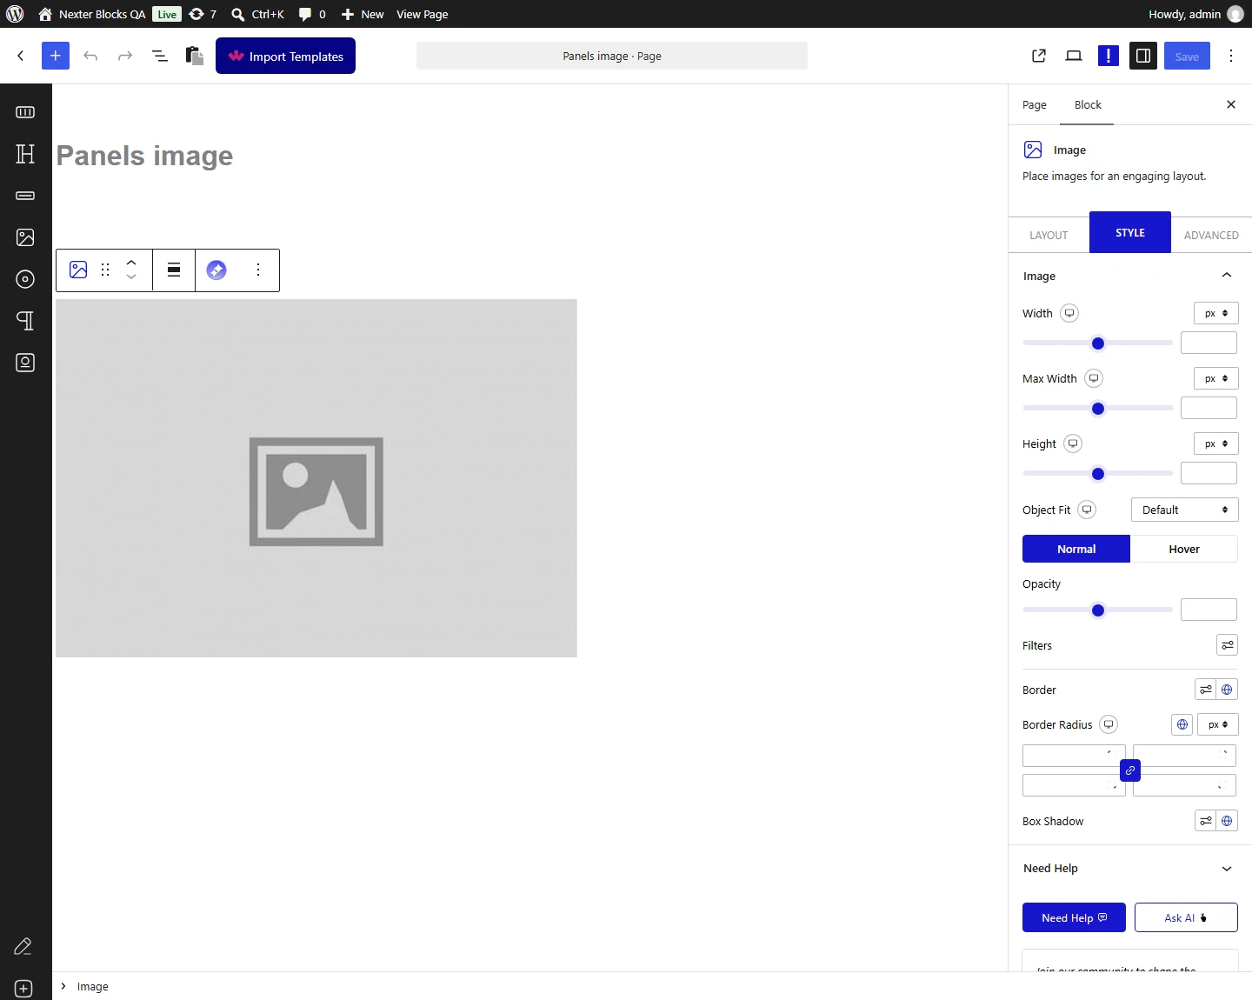This screenshot has height=1000, width=1252.
Task: Click the WordPress logo icon
Action: pos(15,14)
